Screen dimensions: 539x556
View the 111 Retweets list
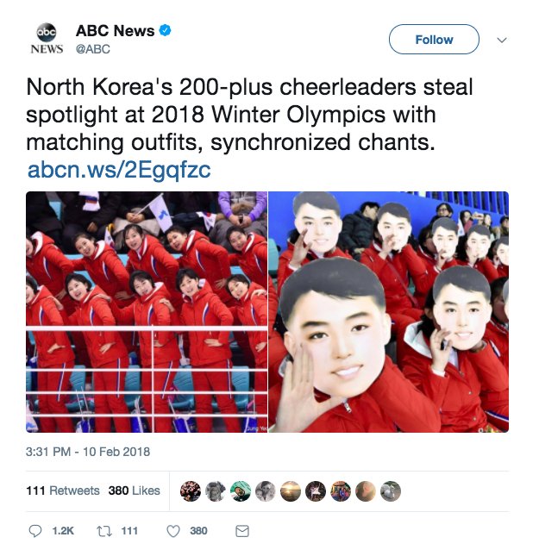click(x=63, y=490)
